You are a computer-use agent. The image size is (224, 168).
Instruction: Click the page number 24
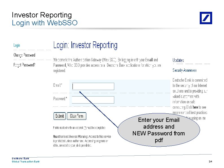210,162
